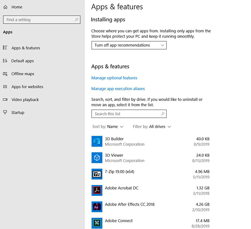Open the Home settings page
Screen dimensions: 251x229
[17, 7]
